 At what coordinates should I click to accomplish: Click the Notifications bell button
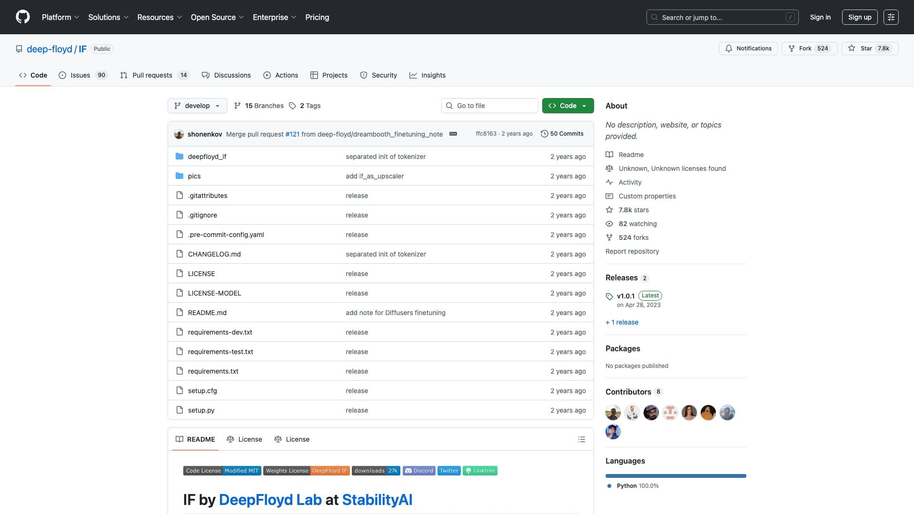pos(748,49)
